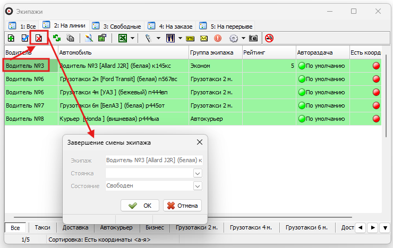The image size is (393, 248).
Task: Switch to the 4: На заказе tab
Action: [x=170, y=26]
